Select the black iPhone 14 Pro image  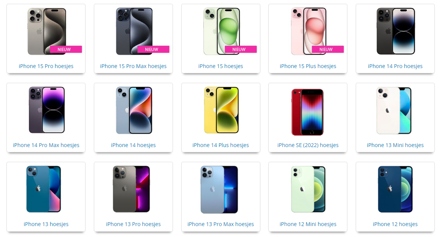pos(396,31)
